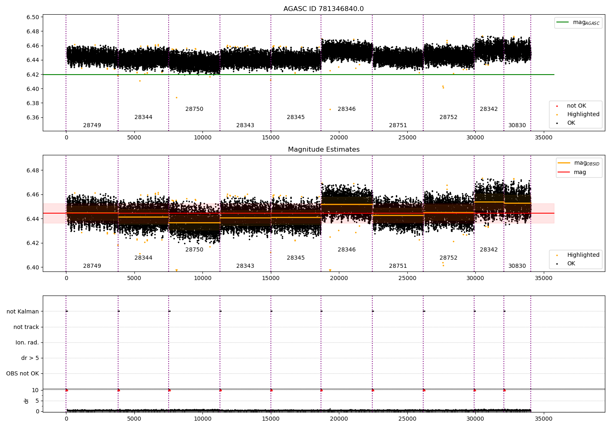
Task: Click the '35000' x-axis tick of bottom plot
Action: (543, 419)
